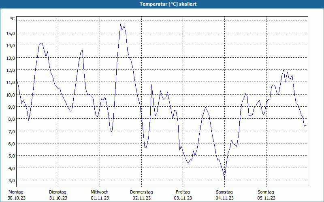324x202 pixels.
Task: Click the Freitag day label
Action: pos(183,192)
